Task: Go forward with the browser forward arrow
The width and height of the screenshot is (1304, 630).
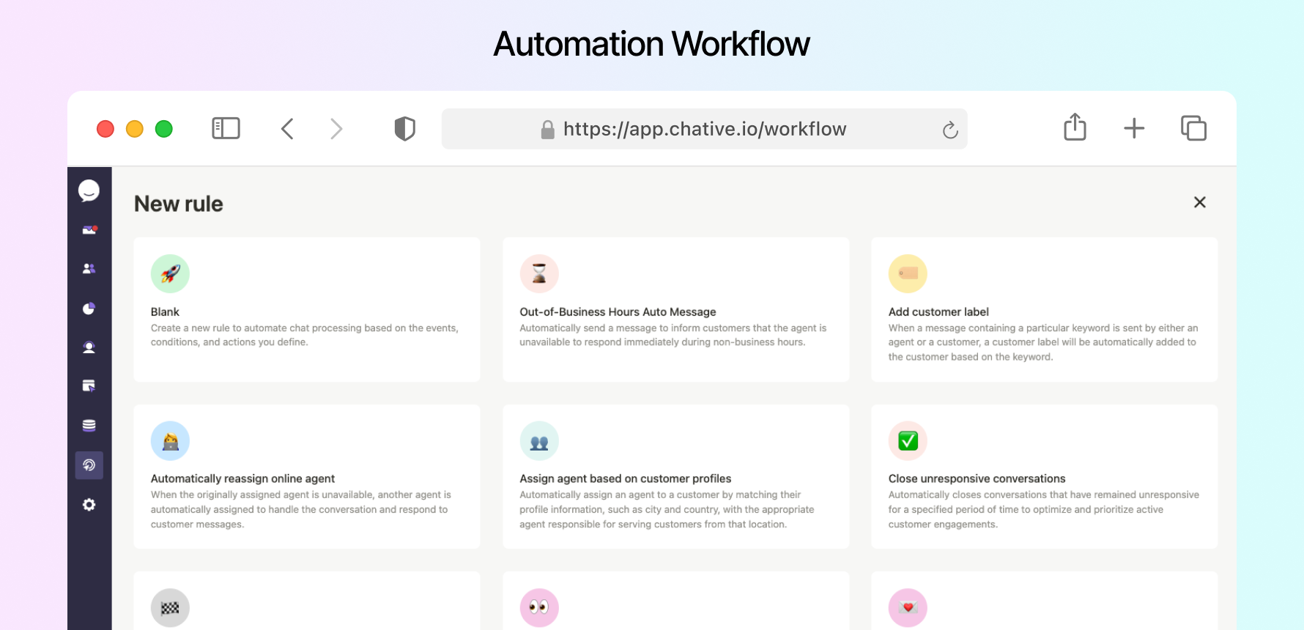Action: [x=336, y=129]
